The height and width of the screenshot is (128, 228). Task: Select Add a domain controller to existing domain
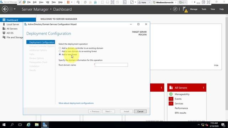pyautogui.click(x=60, y=48)
